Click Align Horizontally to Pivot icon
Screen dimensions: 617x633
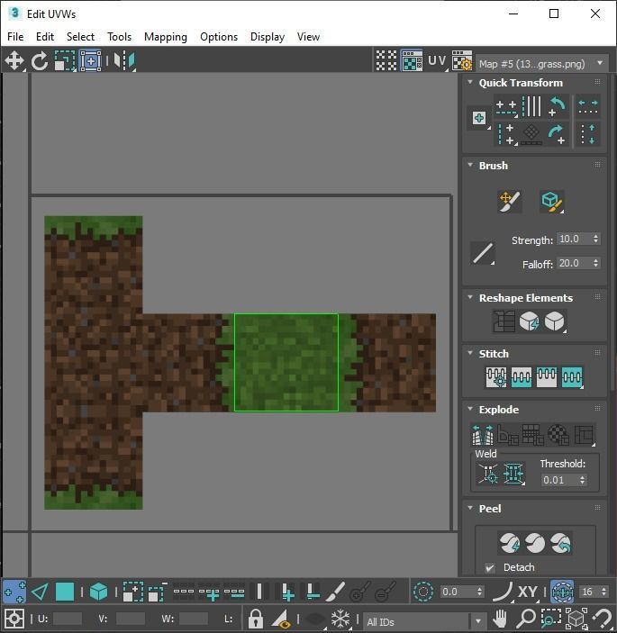click(506, 107)
